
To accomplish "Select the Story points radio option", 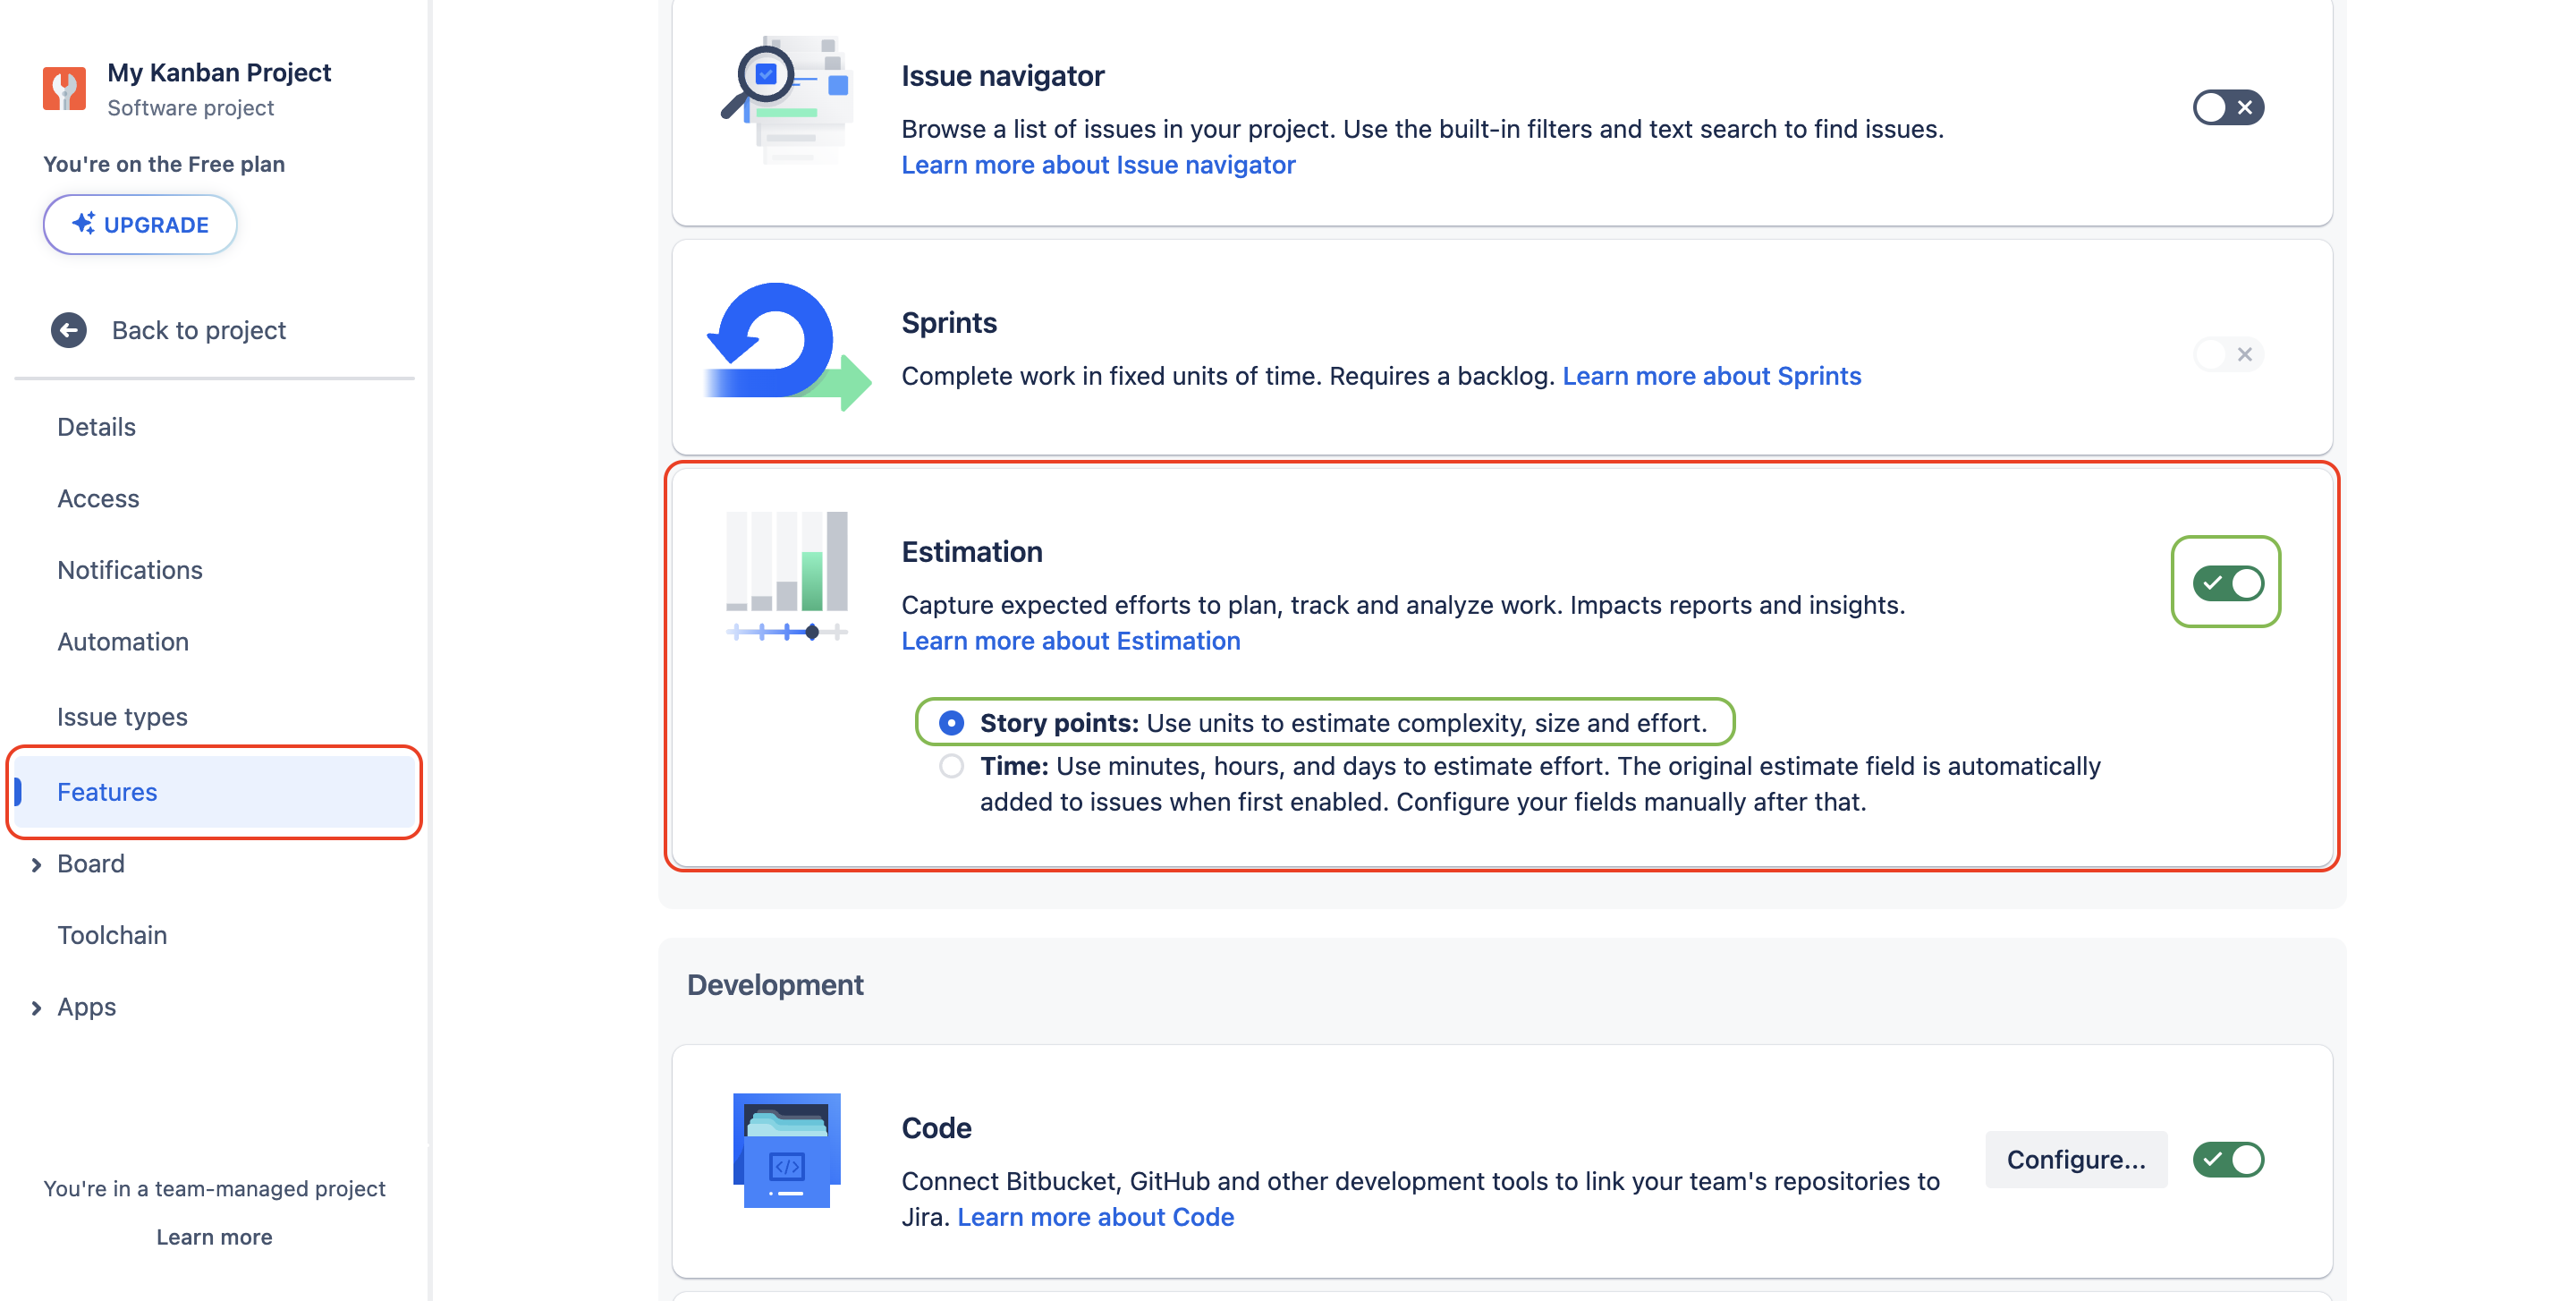I will [951, 722].
